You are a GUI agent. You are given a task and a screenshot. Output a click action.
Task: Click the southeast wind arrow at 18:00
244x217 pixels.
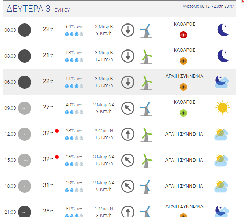point(128,186)
